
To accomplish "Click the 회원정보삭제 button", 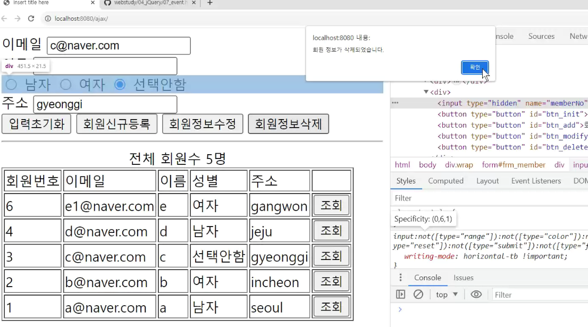I will [288, 124].
